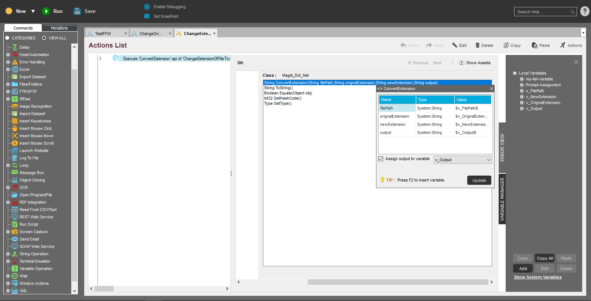Open the Show System Variables link
Image resolution: width=591 pixels, height=301 pixels.
[537, 277]
